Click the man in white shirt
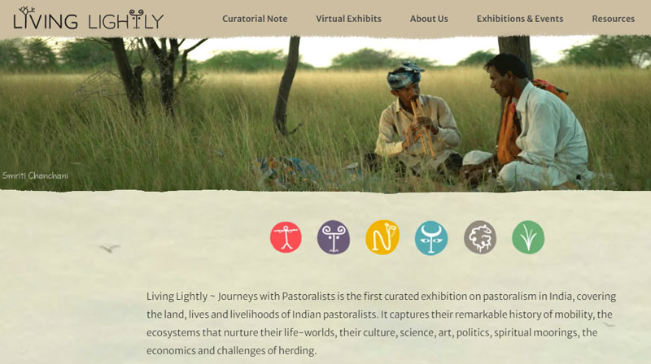Viewport: 651px width, 364px height. point(531,123)
